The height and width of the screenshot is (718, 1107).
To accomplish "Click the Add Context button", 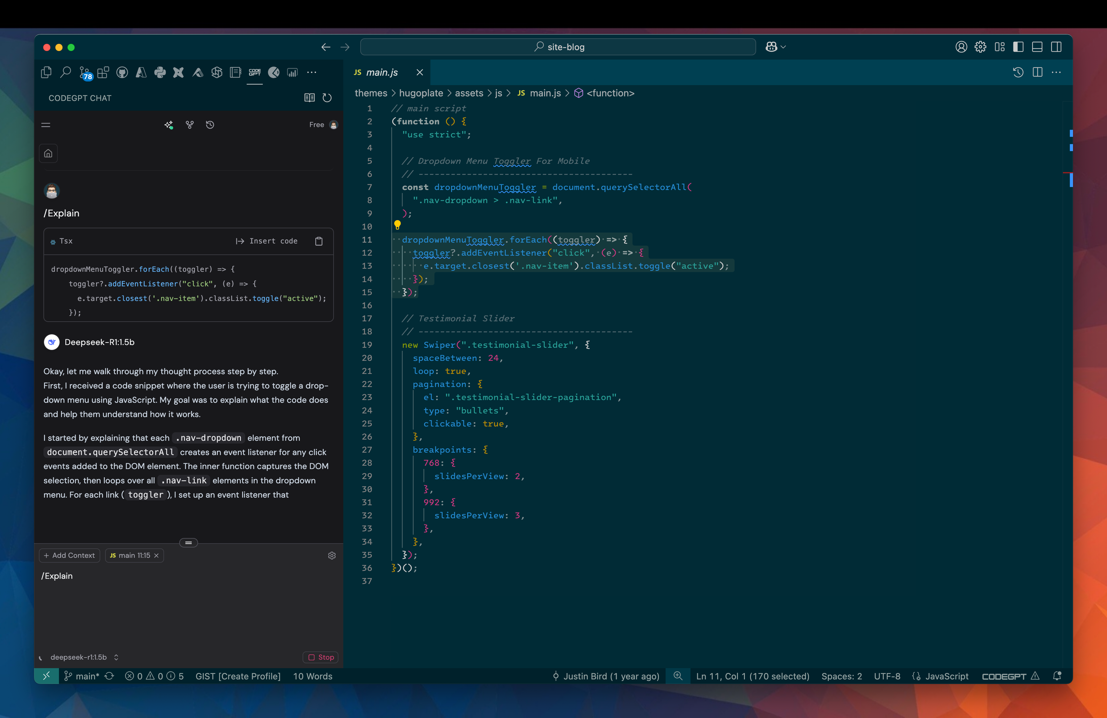I will click(x=69, y=556).
